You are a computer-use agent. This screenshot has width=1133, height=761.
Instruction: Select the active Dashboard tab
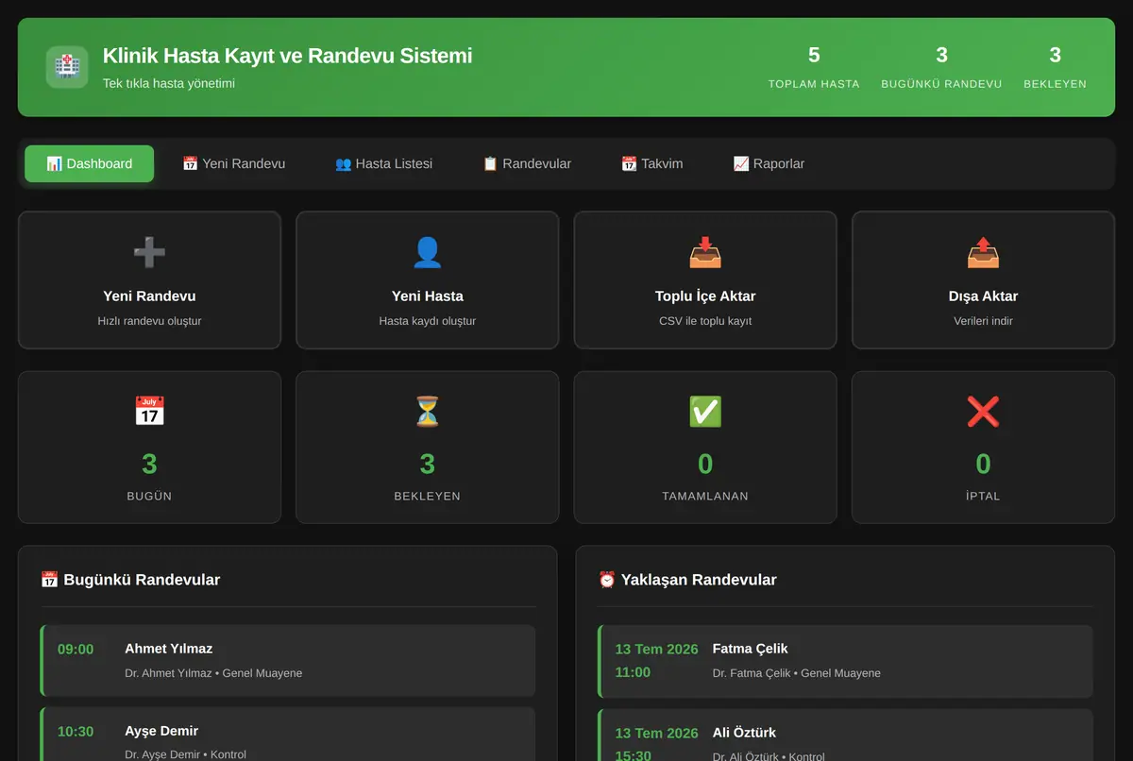[x=89, y=163]
